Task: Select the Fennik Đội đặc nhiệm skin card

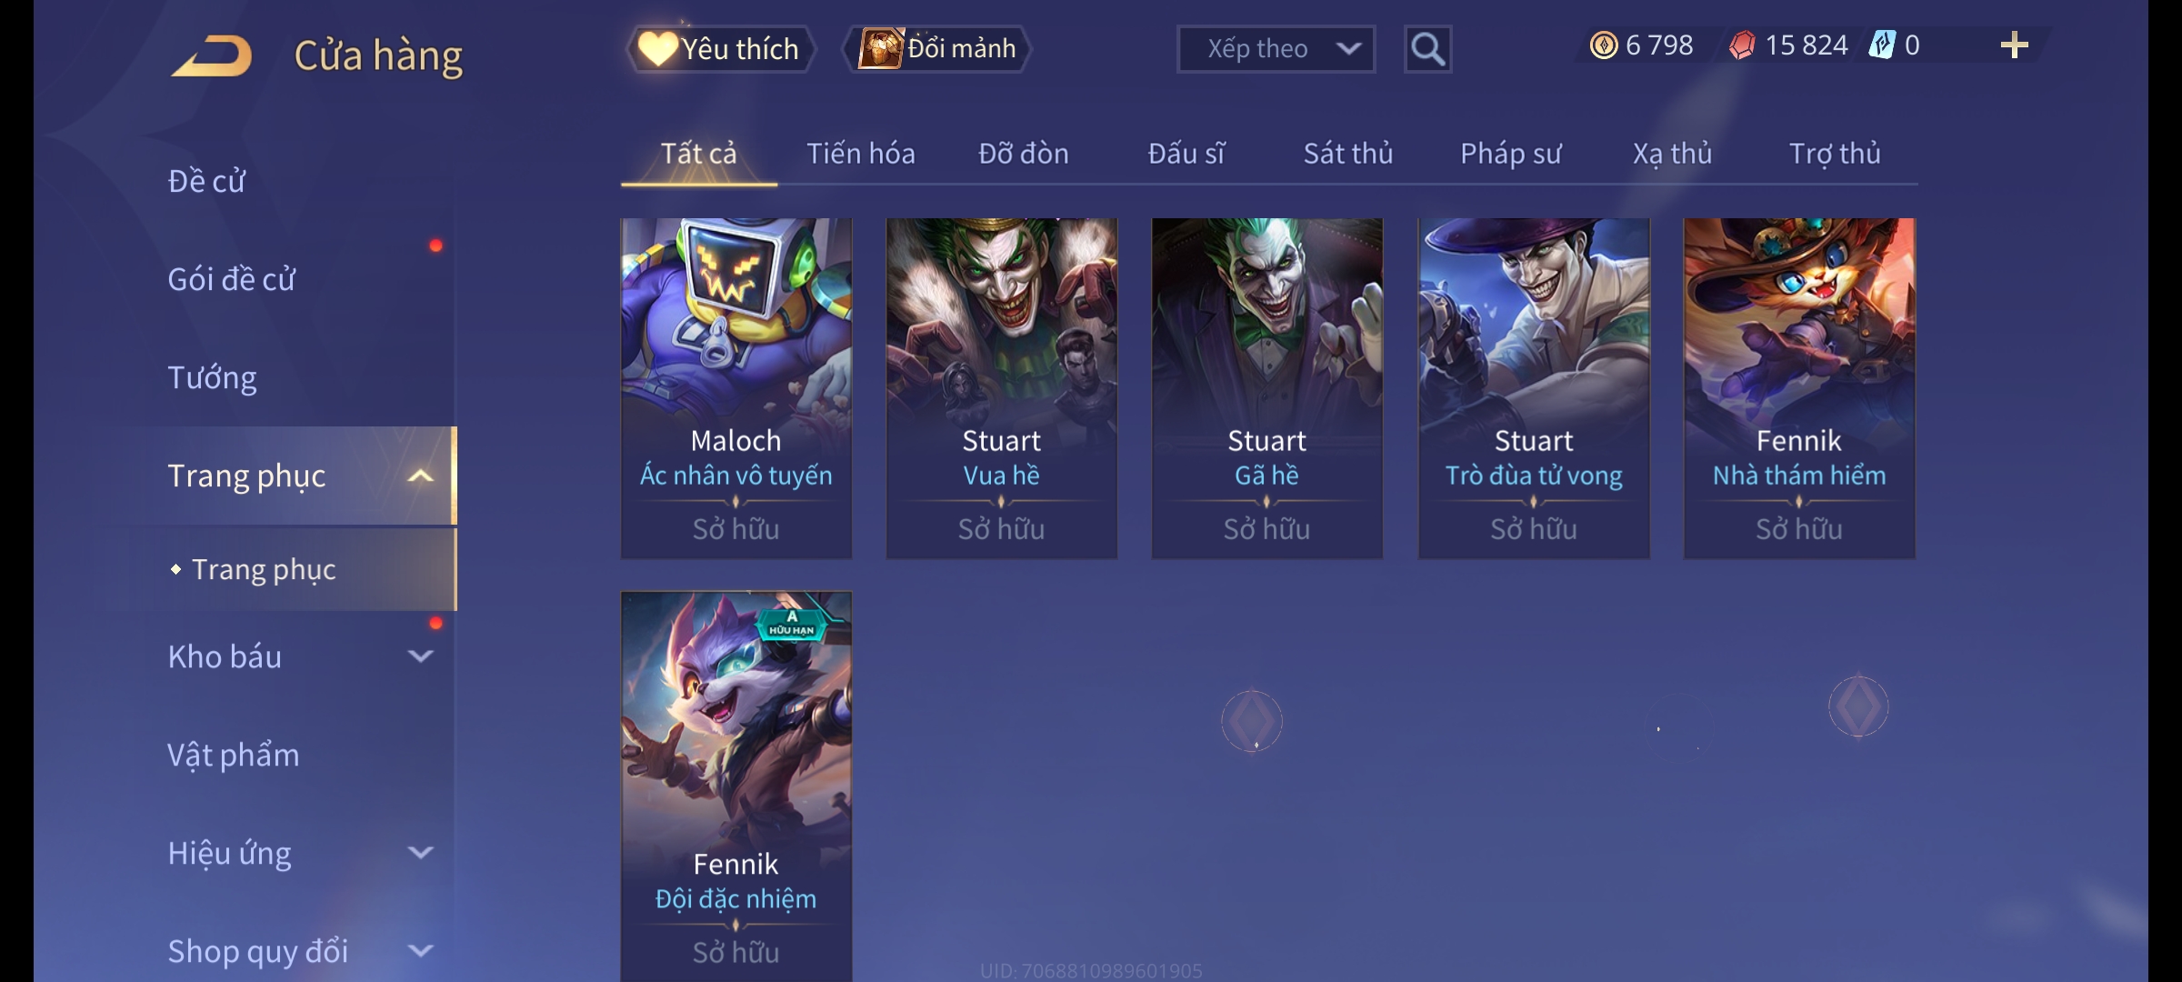Action: coord(736,787)
